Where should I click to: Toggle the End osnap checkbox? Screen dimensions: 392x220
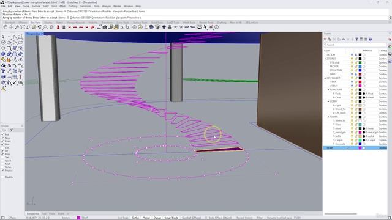2,134
